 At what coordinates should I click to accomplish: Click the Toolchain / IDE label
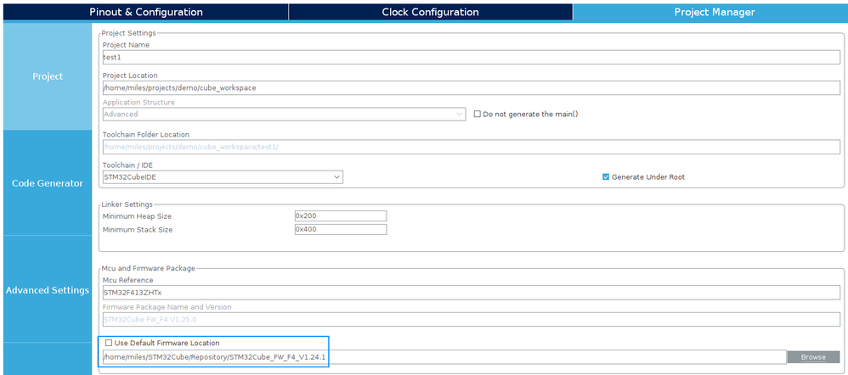click(x=127, y=165)
